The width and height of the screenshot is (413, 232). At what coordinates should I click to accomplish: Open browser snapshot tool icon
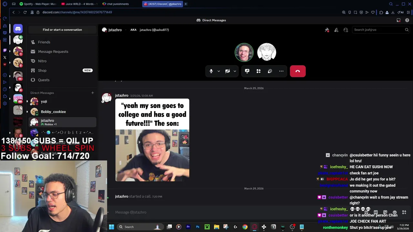355,12
